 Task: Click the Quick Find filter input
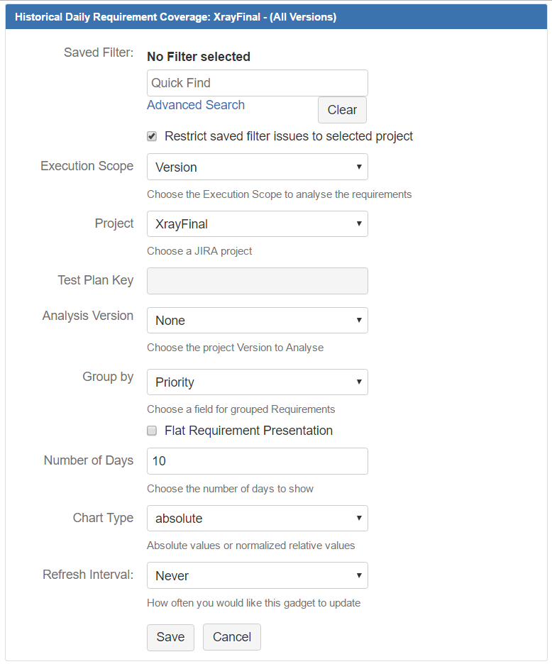click(257, 83)
